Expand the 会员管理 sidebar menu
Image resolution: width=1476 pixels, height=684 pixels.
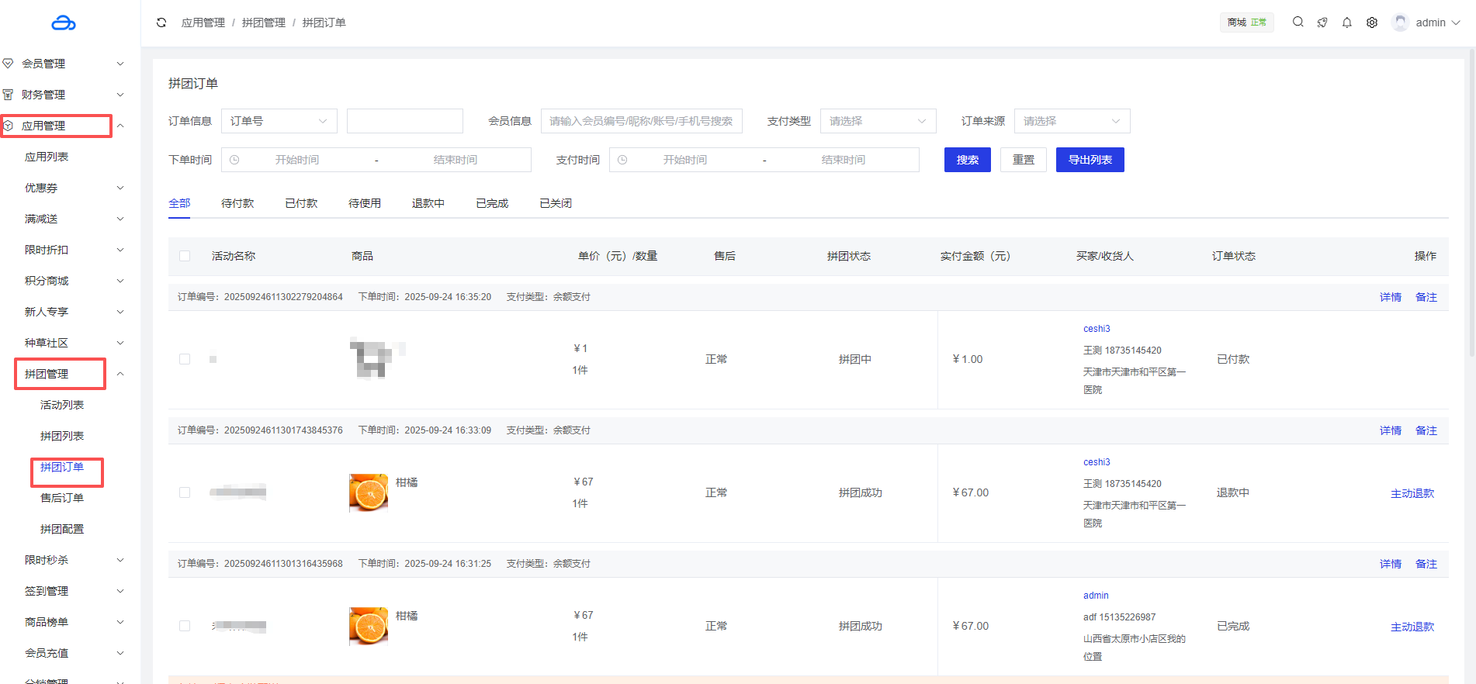click(x=62, y=64)
